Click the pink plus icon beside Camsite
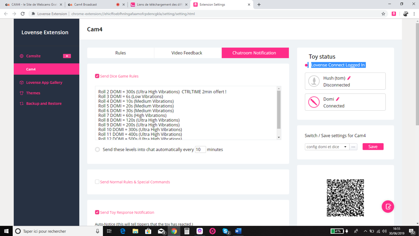 click(67, 56)
